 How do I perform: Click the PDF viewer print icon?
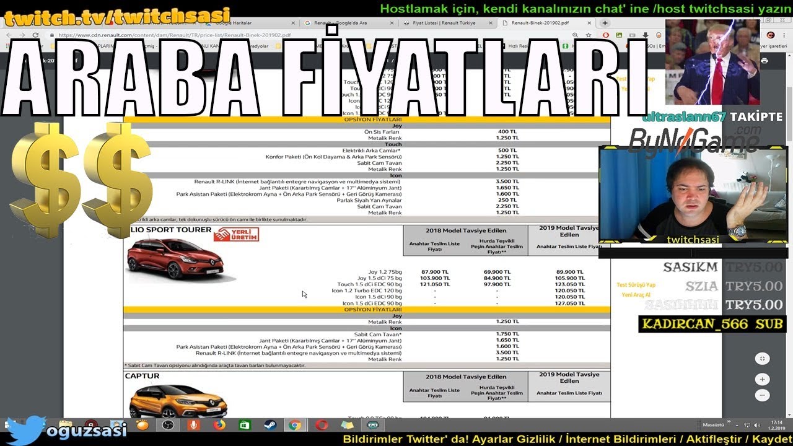[x=764, y=61]
